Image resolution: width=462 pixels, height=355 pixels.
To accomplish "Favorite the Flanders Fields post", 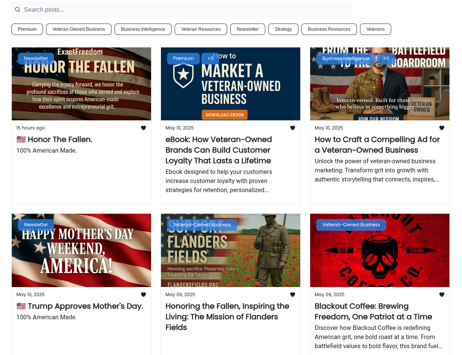I will coord(293,295).
